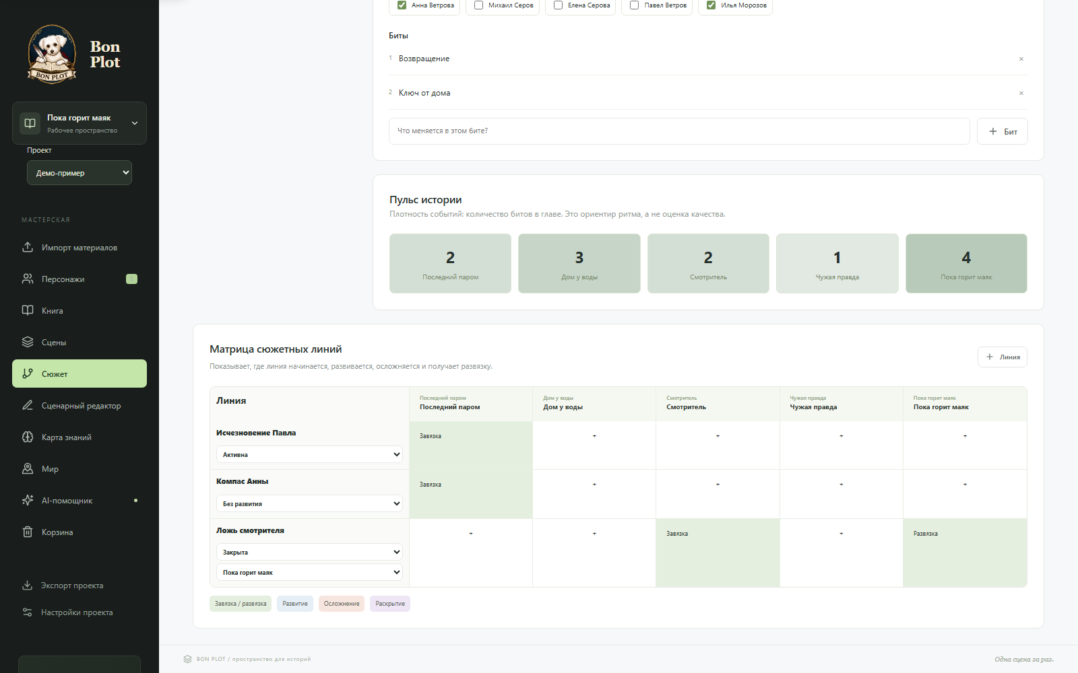1078x673 pixels.
Task: Click the + Линия button
Action: point(1002,357)
